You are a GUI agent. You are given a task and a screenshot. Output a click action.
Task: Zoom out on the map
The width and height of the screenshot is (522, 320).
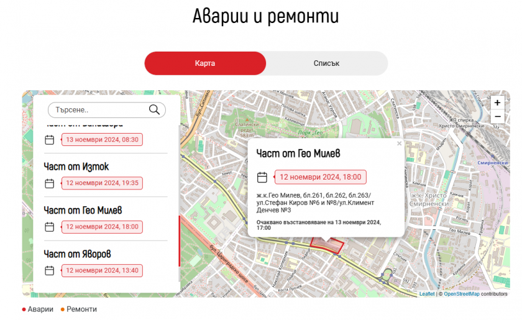(497, 116)
